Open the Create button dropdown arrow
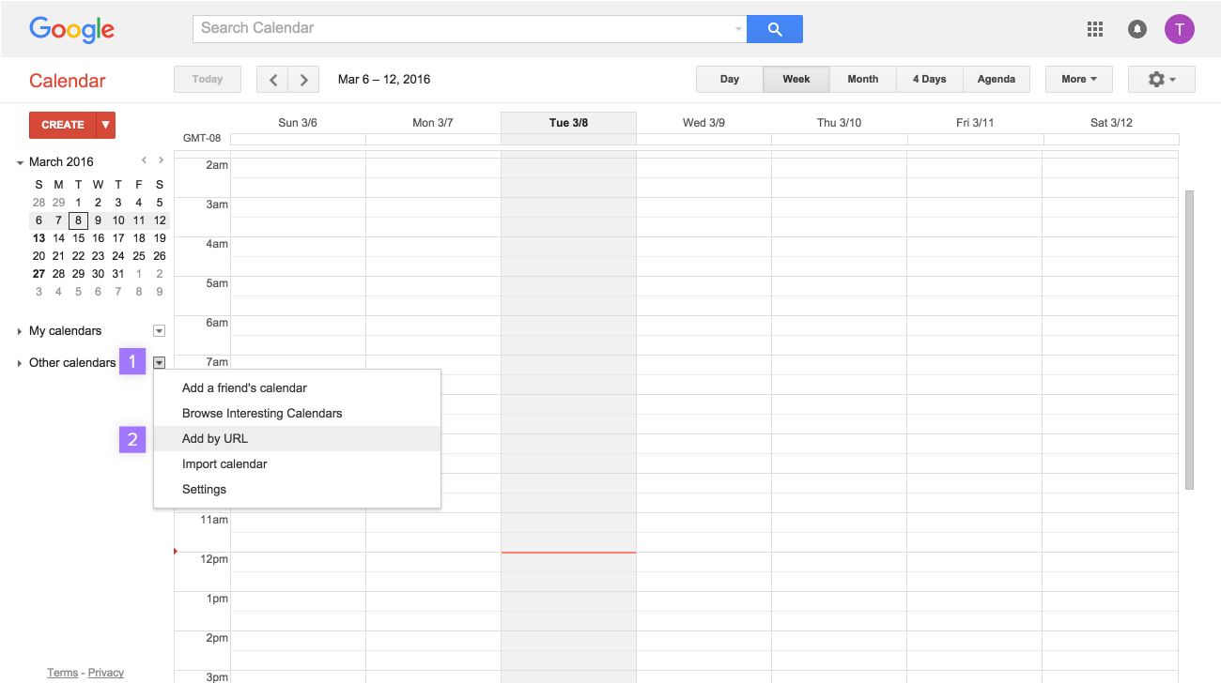The image size is (1221, 683). coord(106,125)
